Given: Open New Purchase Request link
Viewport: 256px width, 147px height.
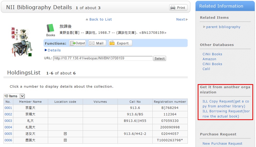Looking at the screenshot, I should point(222,143).
